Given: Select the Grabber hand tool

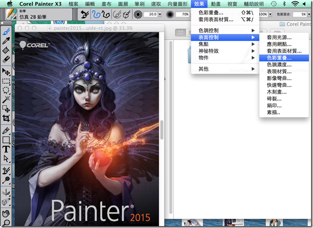Looking at the screenshot, I should pyautogui.click(x=6, y=213).
